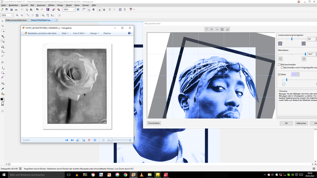
Task: Open the 100% zoom dropdown in property bar
Action: click(12, 15)
